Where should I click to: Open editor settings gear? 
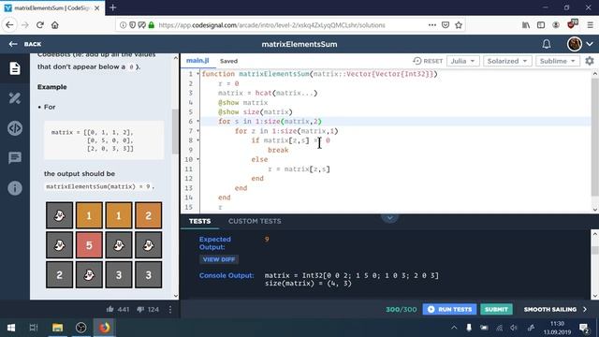(590, 61)
